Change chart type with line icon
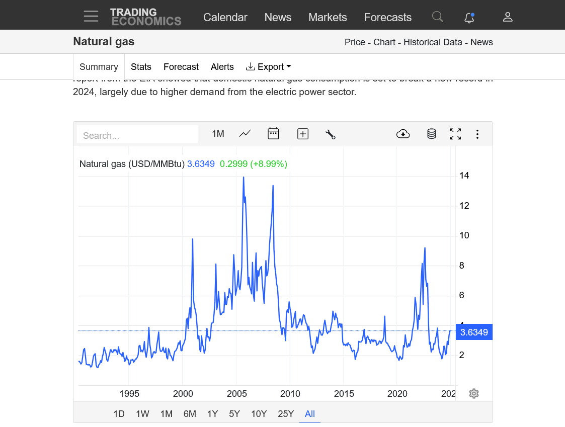 tap(245, 134)
